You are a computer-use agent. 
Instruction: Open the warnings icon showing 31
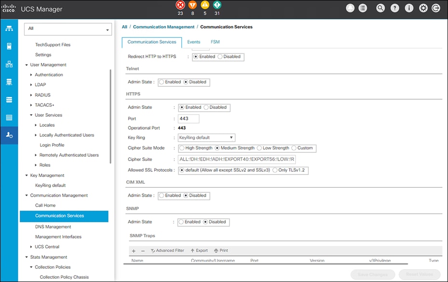[x=217, y=5]
